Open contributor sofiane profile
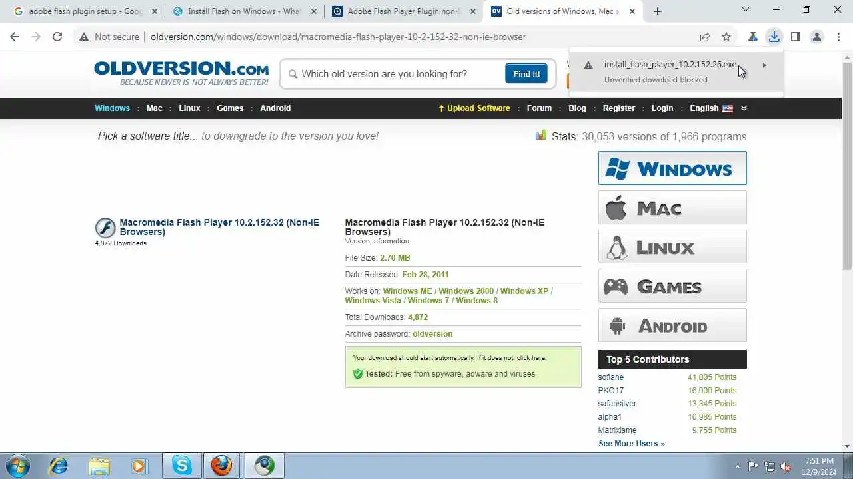 tap(611, 377)
